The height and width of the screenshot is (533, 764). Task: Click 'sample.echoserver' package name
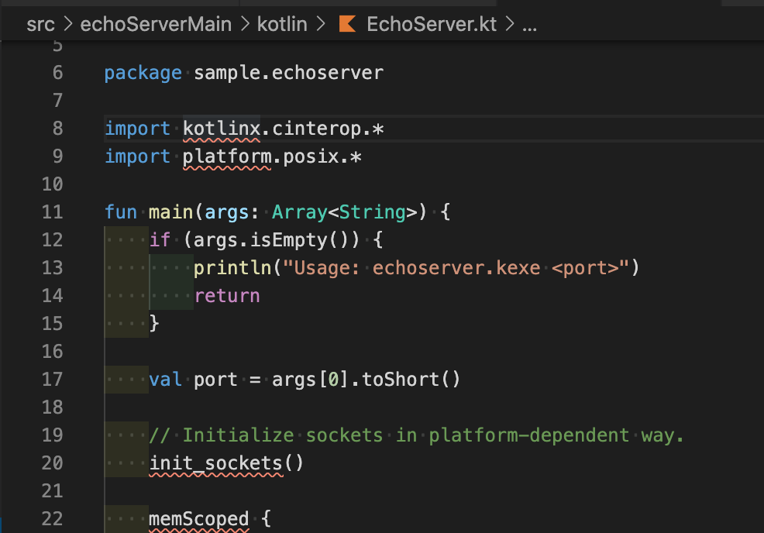288,73
